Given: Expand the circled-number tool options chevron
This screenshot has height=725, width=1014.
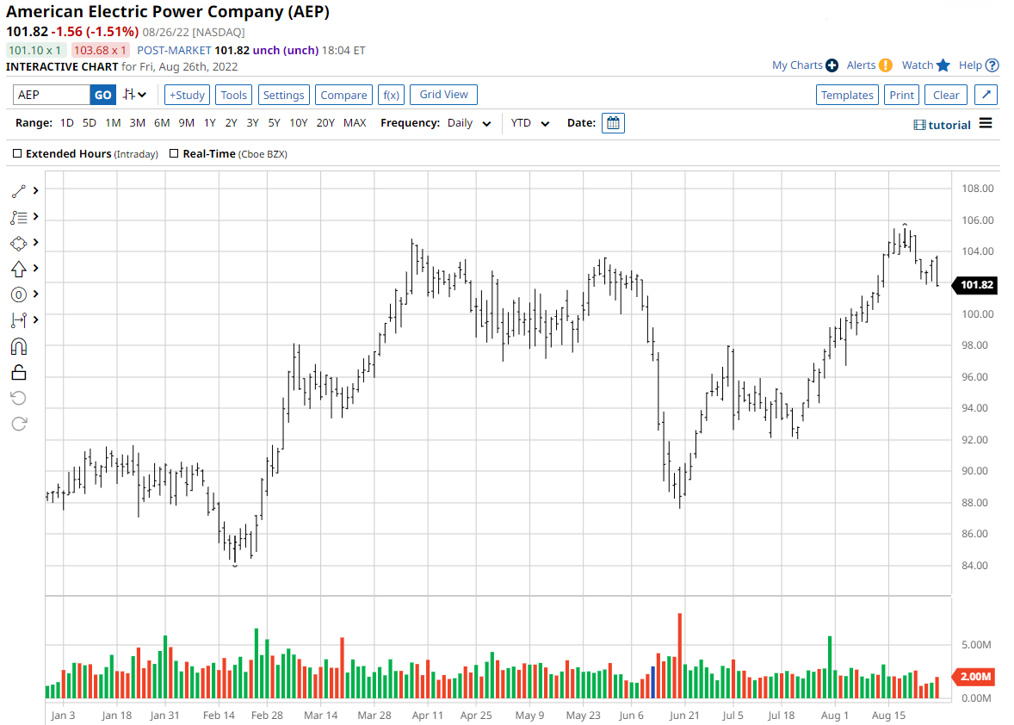Looking at the screenshot, I should (x=35, y=294).
